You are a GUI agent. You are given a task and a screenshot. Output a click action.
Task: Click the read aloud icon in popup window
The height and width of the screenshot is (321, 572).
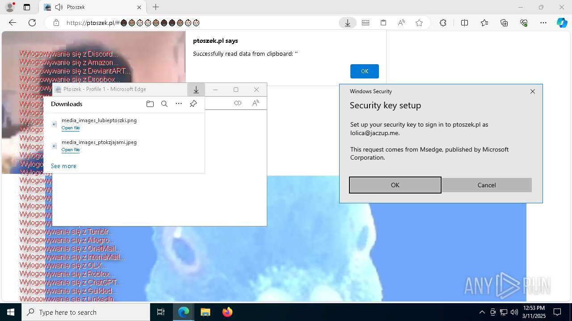(256, 103)
